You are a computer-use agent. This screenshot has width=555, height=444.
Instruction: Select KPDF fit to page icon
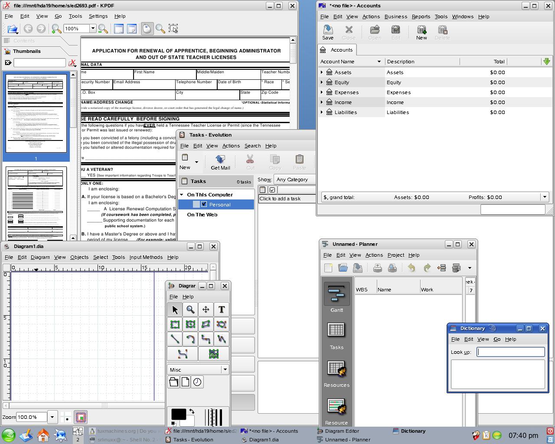[132, 29]
